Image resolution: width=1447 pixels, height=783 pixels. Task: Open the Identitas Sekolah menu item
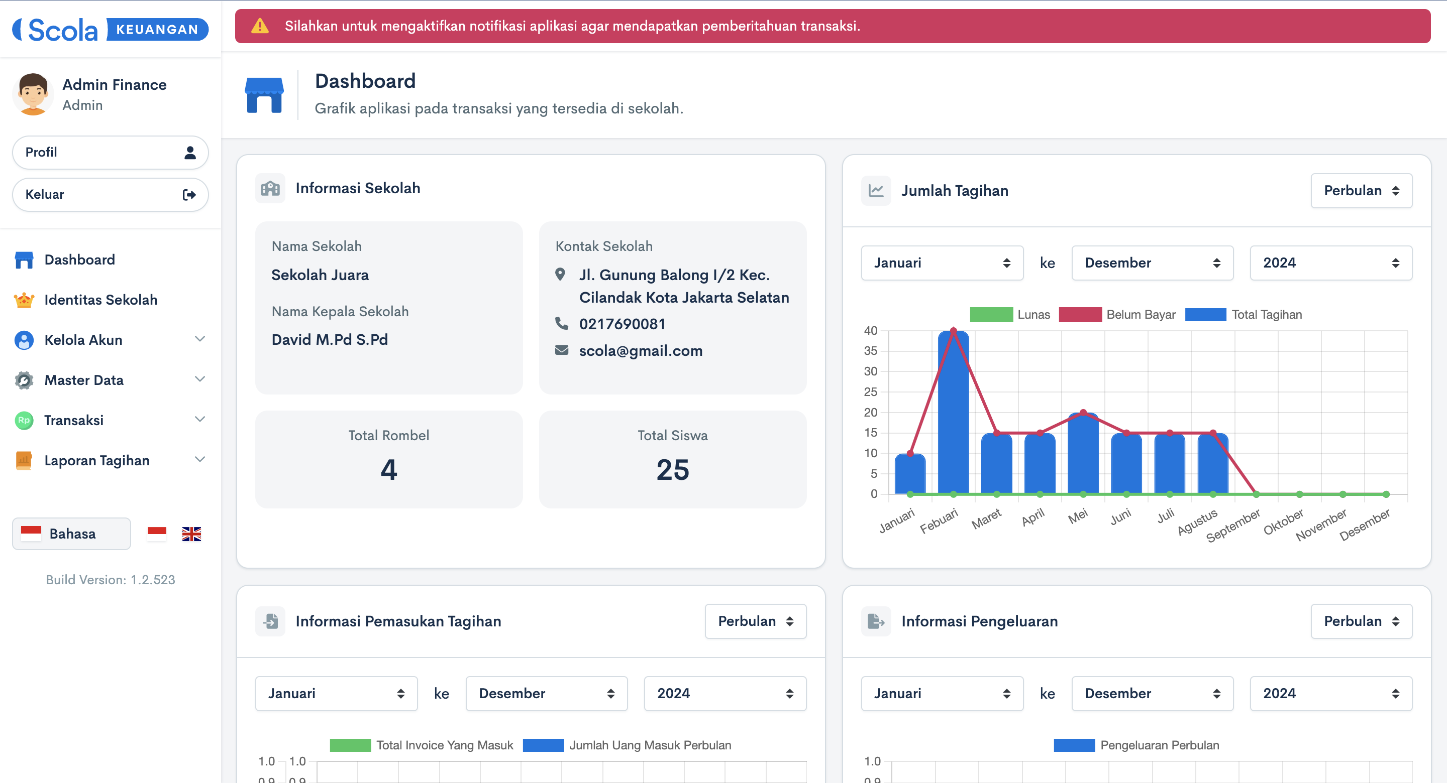tap(100, 300)
